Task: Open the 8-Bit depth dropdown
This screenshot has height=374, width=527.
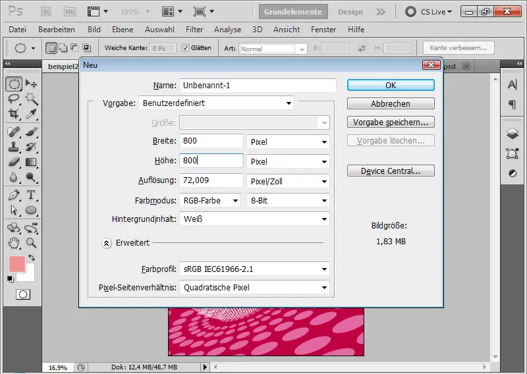Action: click(x=288, y=201)
